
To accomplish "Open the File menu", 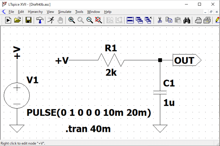I will pyautogui.click(x=11, y=12).
